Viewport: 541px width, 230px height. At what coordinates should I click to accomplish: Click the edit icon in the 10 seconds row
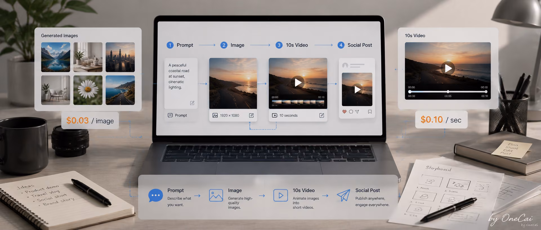pyautogui.click(x=322, y=115)
